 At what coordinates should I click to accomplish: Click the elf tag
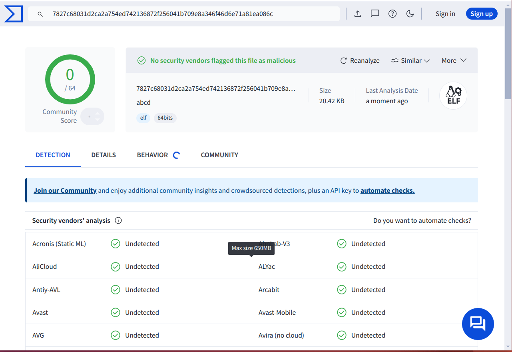(143, 118)
